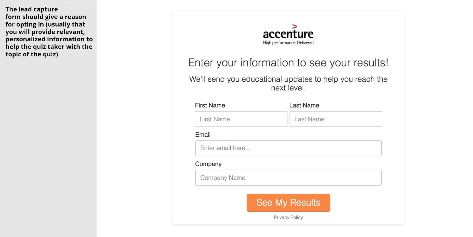Click empty gray sidebar below the annotation
The height and width of the screenshot is (237, 473).
click(48, 146)
